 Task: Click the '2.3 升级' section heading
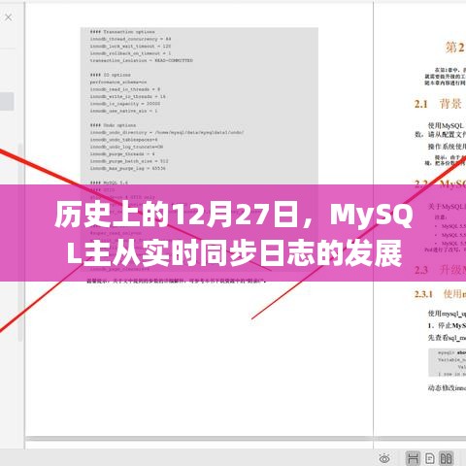tap(440, 270)
